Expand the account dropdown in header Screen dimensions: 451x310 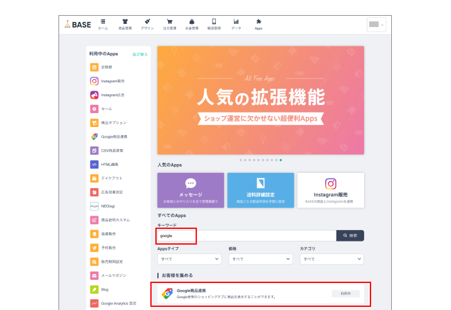coord(376,25)
